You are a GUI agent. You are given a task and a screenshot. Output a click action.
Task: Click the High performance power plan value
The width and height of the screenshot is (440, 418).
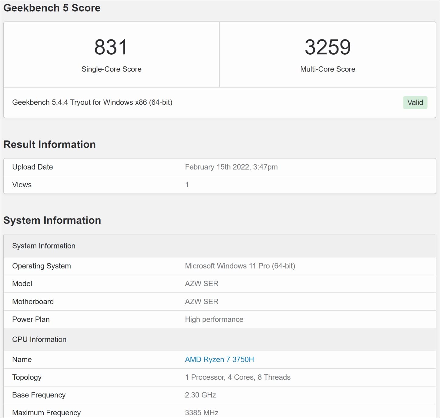pos(214,319)
